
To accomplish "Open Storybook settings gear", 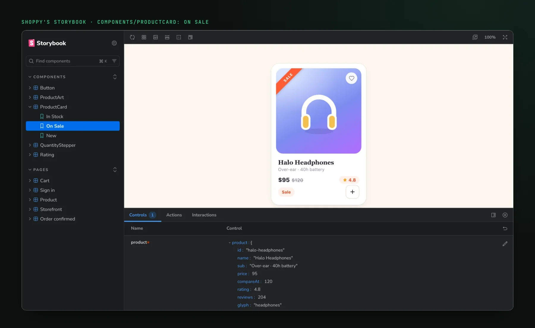I will click(114, 43).
